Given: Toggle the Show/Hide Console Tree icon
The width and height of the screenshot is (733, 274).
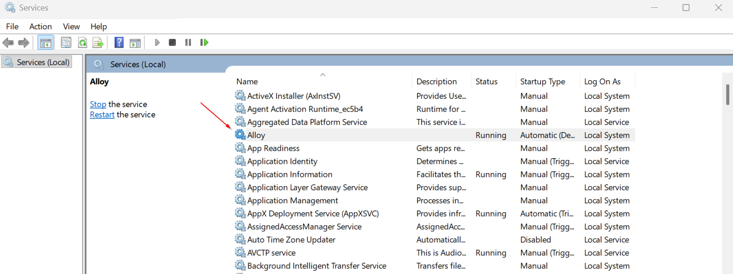Looking at the screenshot, I should coord(45,43).
